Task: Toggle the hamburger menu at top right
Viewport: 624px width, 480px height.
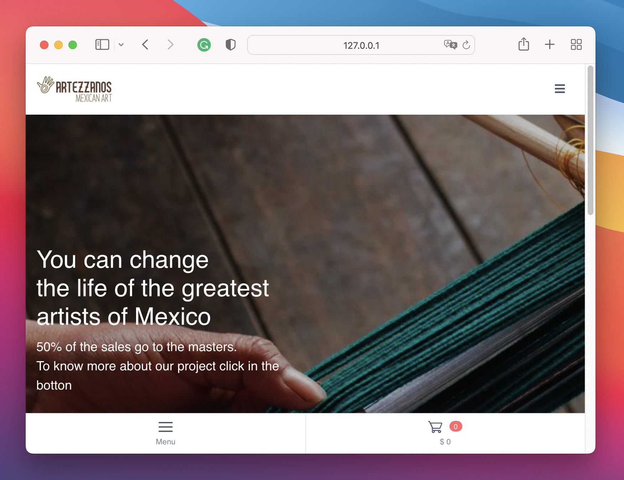Action: click(560, 89)
